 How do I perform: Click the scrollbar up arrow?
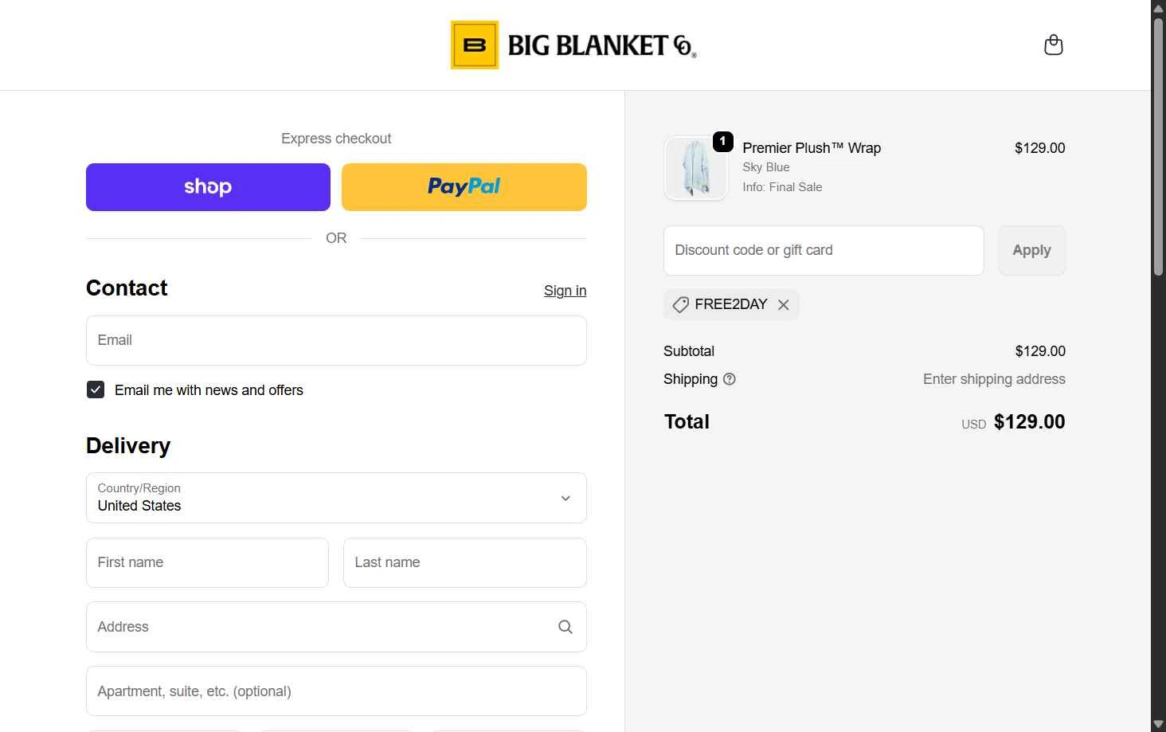[1159, 7]
